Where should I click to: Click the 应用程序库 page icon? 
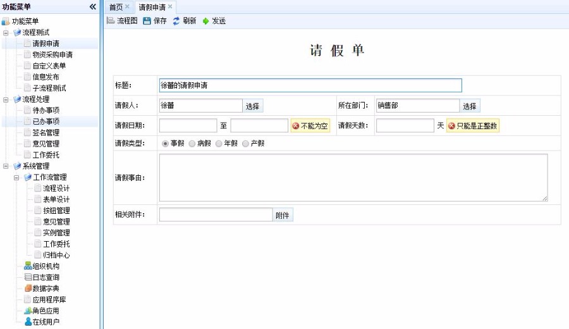click(27, 300)
